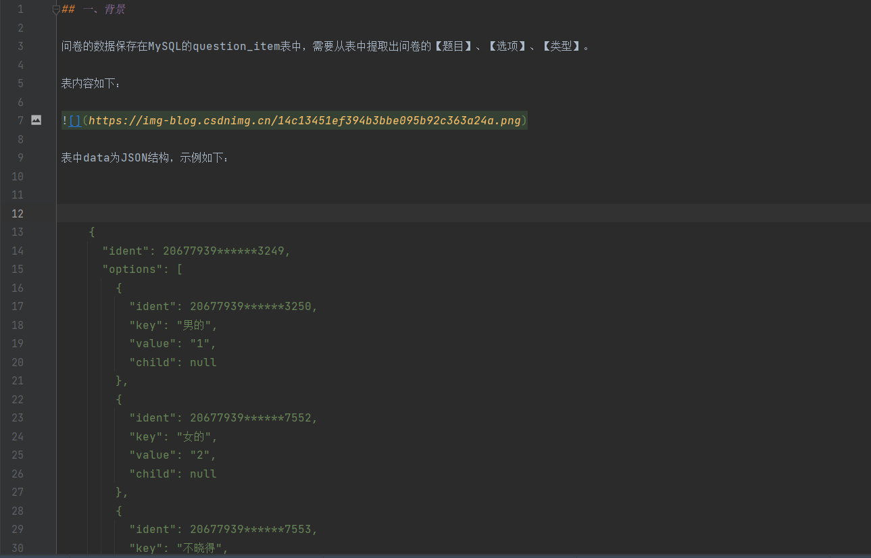Click line number 15 in the gutter
The image size is (871, 558).
(x=17, y=270)
